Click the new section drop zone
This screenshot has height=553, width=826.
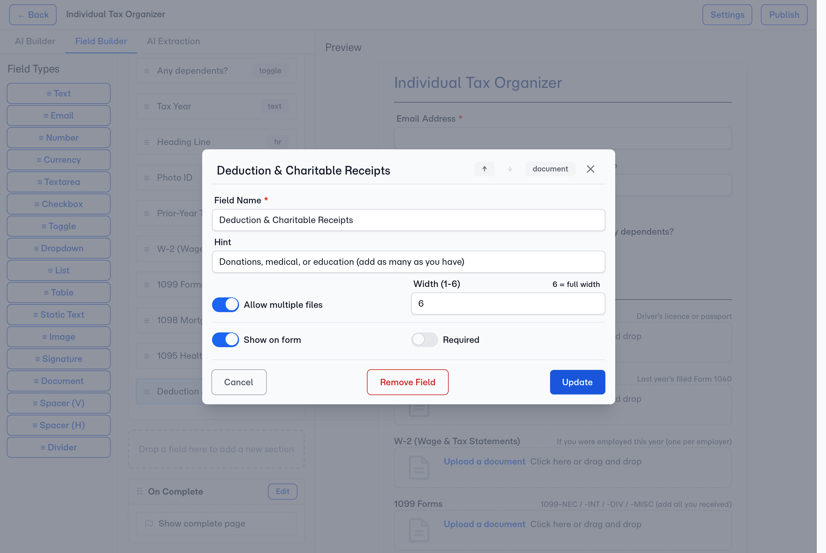coord(216,449)
